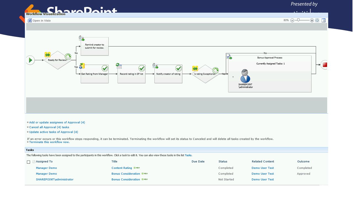Open the workflow in Visio link
This screenshot has height=198, width=353.
pyautogui.click(x=42, y=21)
